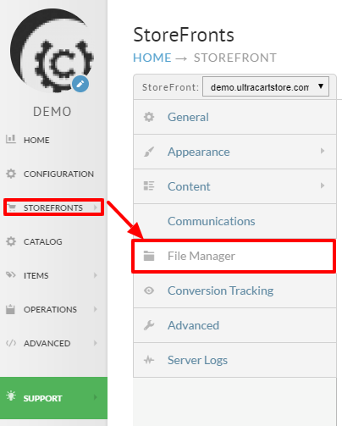The image size is (342, 426).
Task: Expand the Appearance submenu arrow
Action: click(323, 151)
